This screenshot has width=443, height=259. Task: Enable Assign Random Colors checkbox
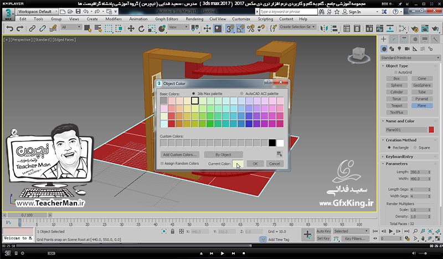click(x=162, y=163)
